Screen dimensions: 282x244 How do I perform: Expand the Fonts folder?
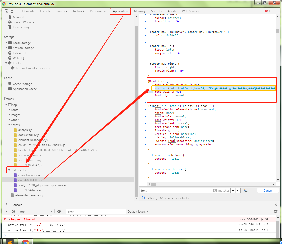9,110
